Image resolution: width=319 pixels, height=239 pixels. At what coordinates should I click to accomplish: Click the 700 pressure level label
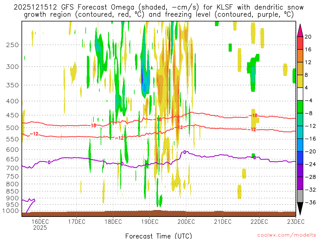coord(12,168)
